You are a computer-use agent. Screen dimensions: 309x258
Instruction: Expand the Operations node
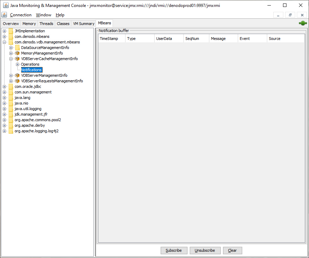[x=17, y=64]
